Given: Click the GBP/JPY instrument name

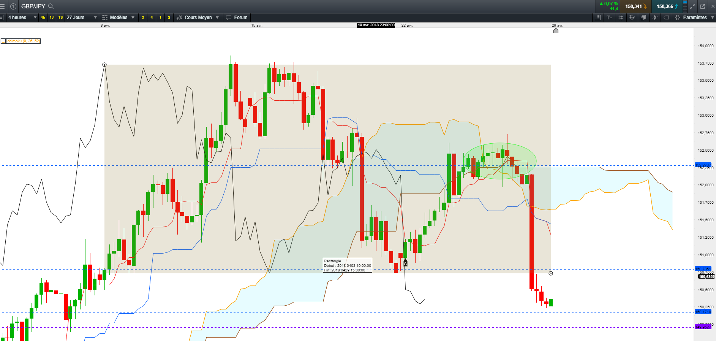Looking at the screenshot, I should (33, 6).
